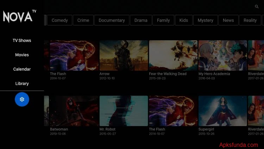Click the Batwoman title text
The width and height of the screenshot is (264, 149).
click(x=59, y=129)
